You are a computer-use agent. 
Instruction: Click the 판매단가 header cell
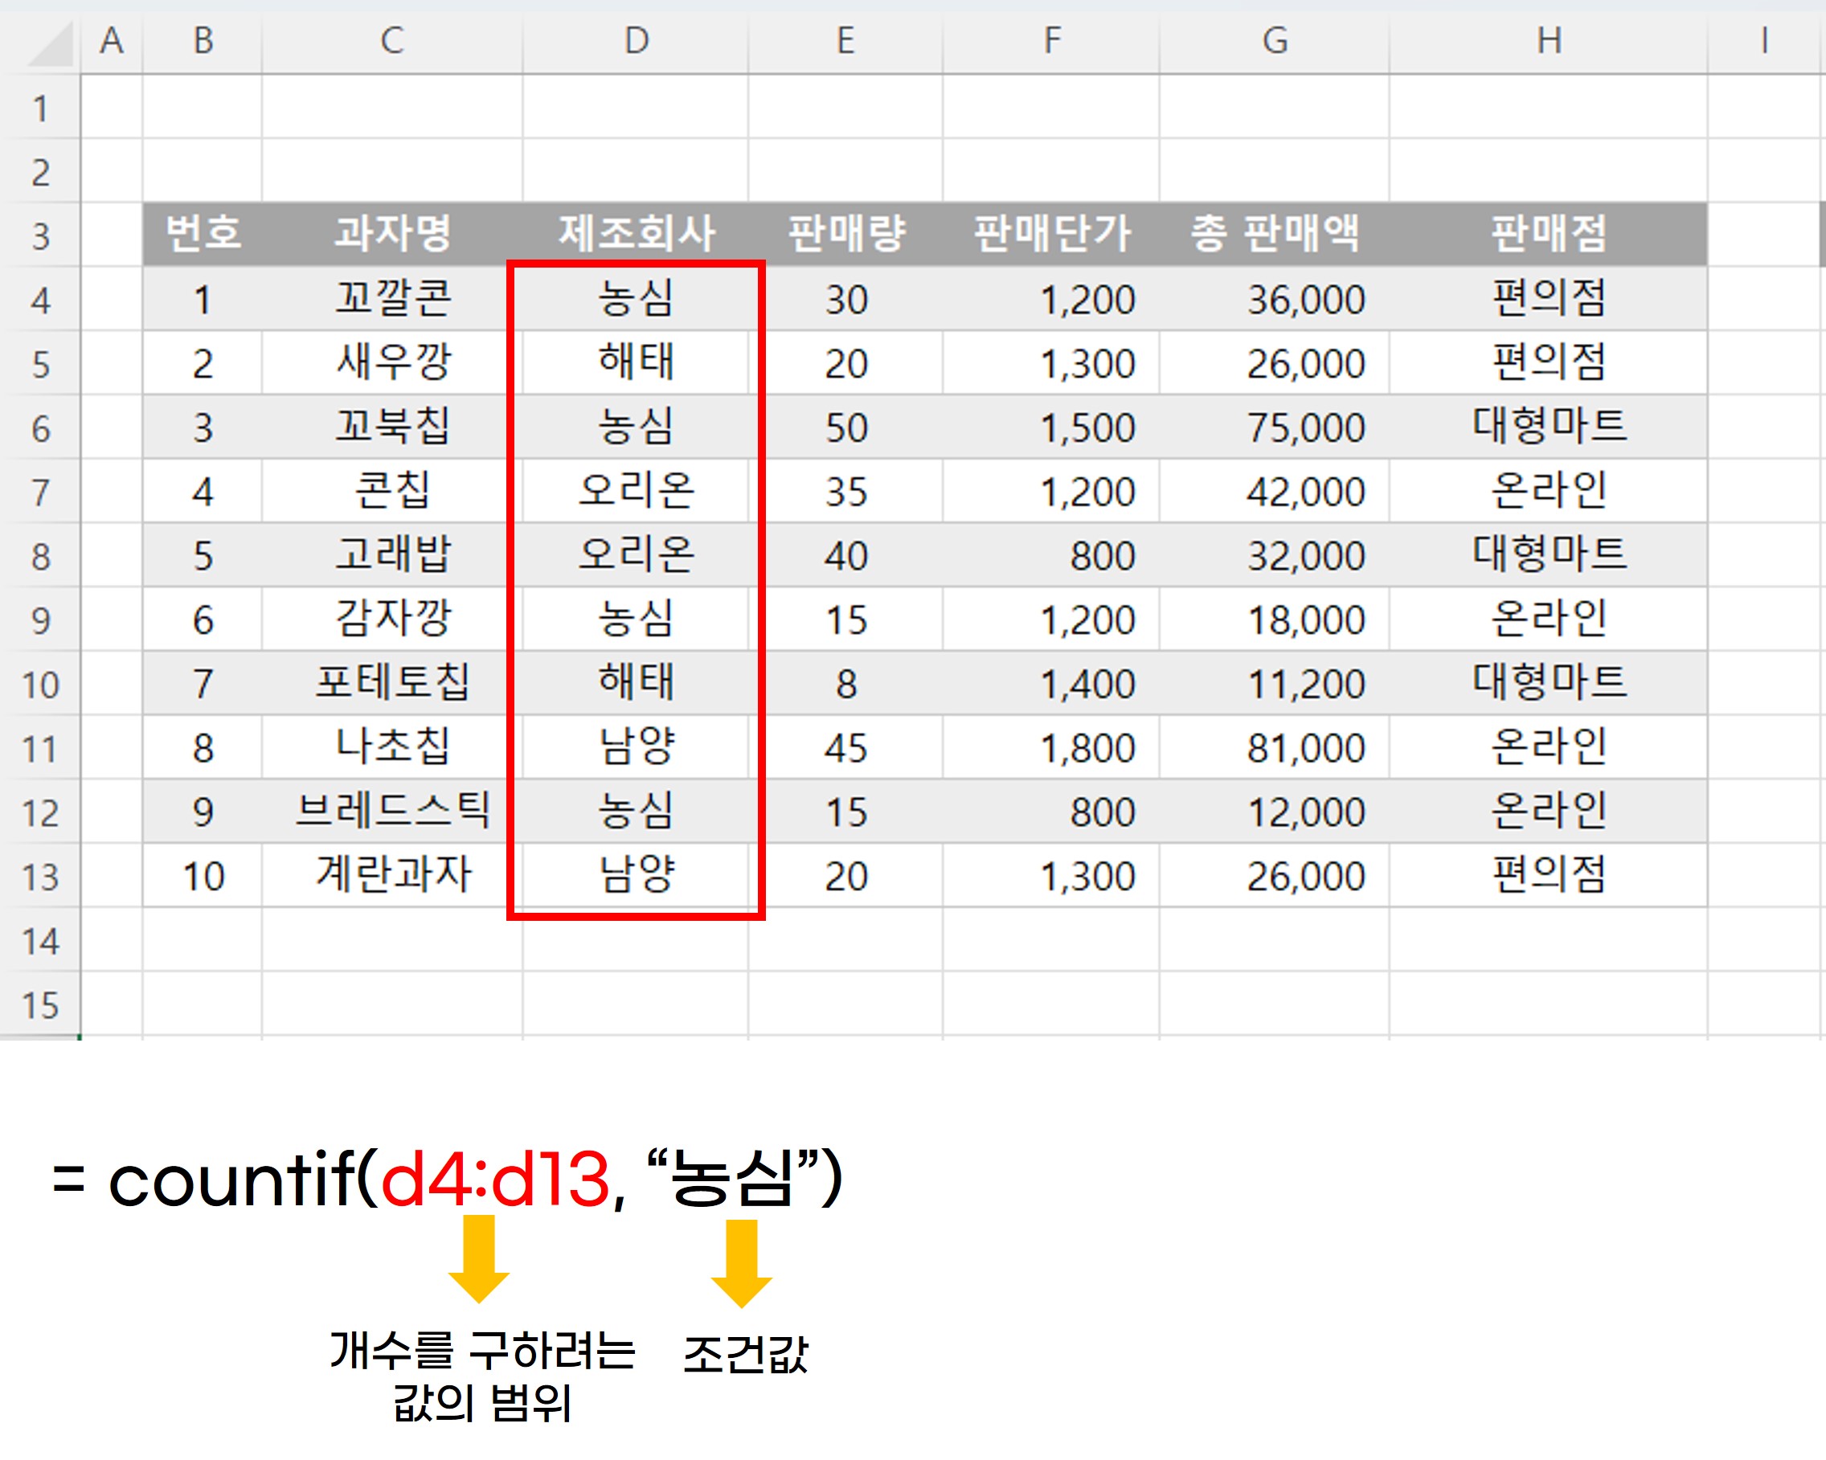(1051, 234)
